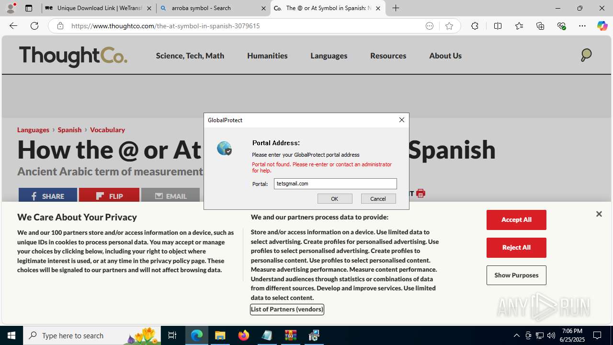
Task: Launch Firefox from the taskbar
Action: click(x=244, y=335)
